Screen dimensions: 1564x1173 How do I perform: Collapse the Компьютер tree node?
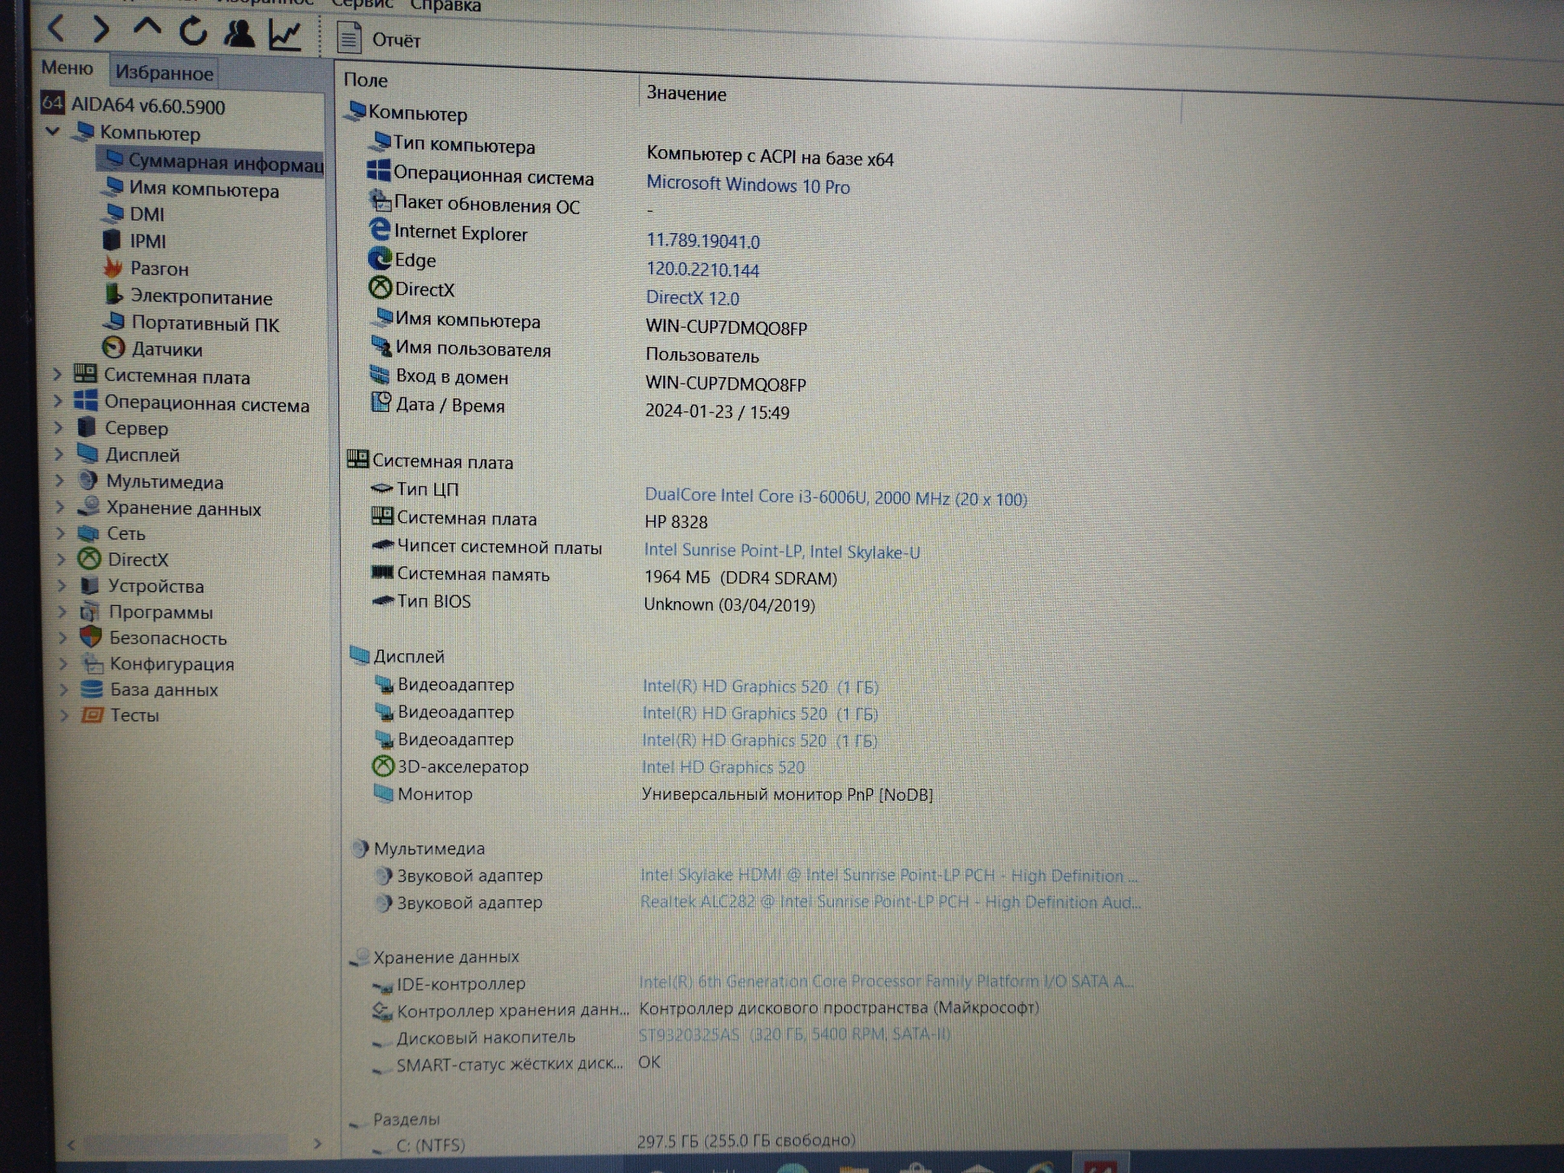(x=53, y=130)
